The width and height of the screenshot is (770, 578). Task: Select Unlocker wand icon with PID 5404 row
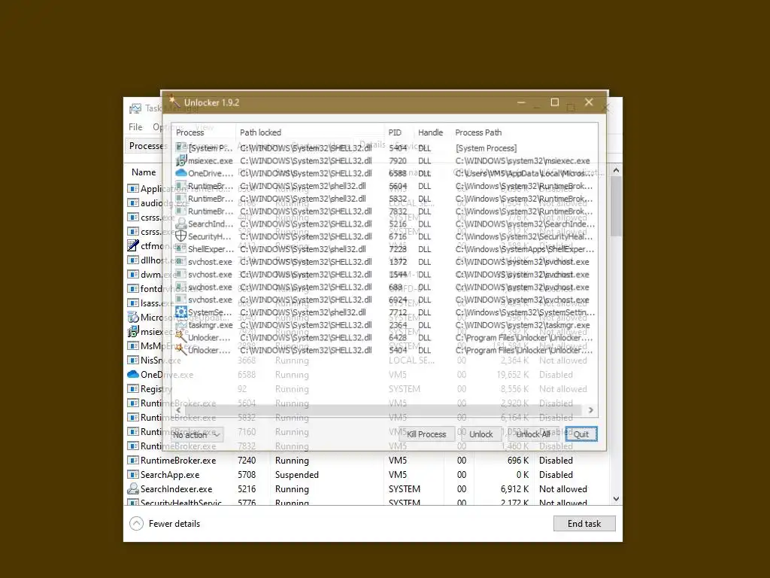click(180, 350)
